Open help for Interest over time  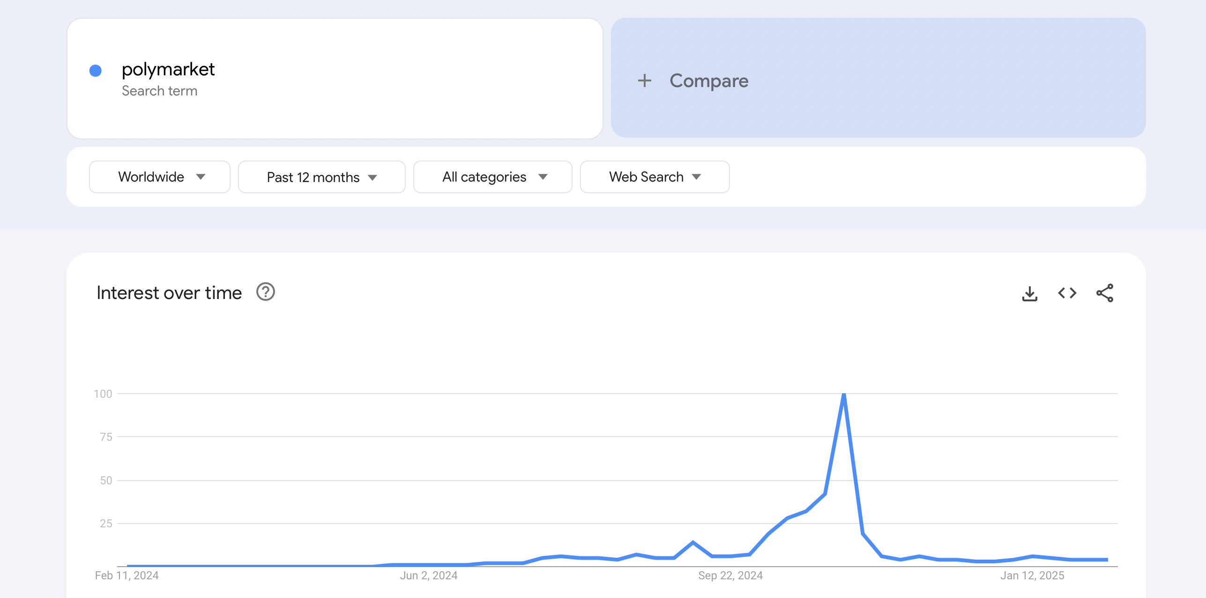265,292
